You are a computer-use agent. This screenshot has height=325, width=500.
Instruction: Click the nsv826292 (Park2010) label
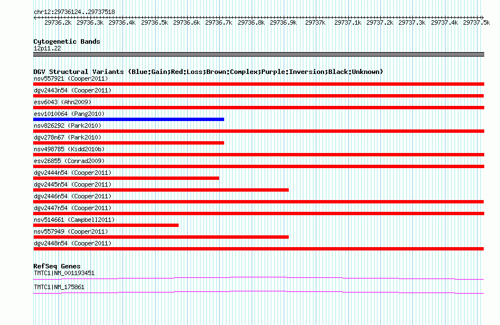pyautogui.click(x=67, y=126)
